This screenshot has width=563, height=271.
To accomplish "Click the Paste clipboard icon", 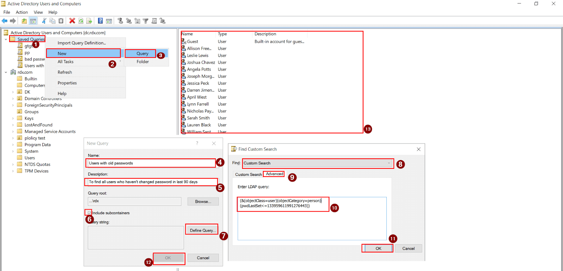I will tap(61, 21).
